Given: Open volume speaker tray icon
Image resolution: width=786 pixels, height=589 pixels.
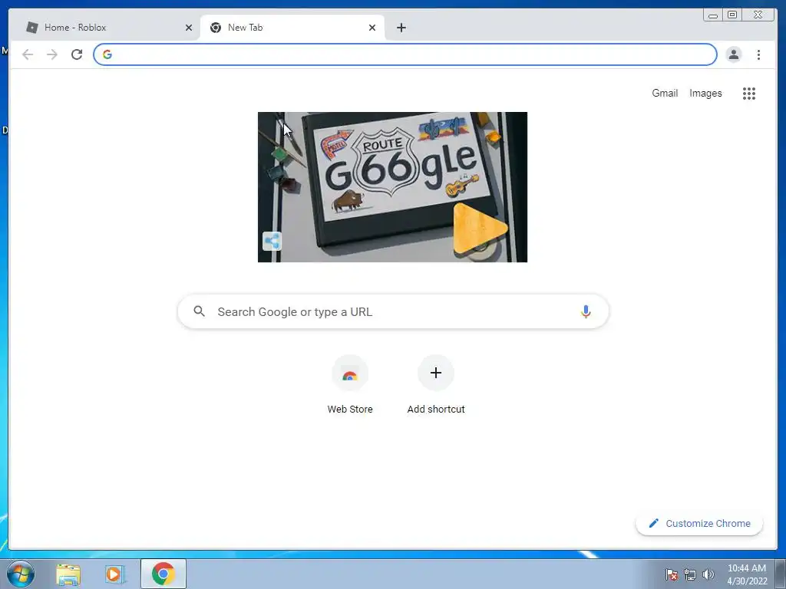Looking at the screenshot, I should point(708,574).
